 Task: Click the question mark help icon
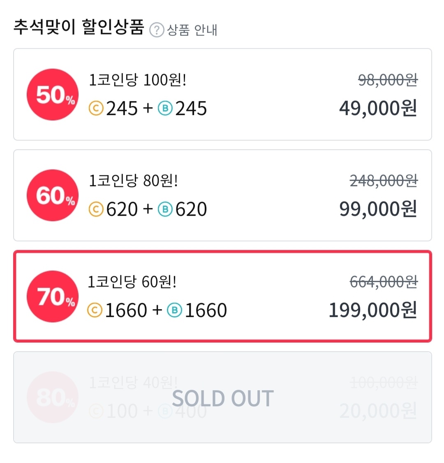[157, 30]
